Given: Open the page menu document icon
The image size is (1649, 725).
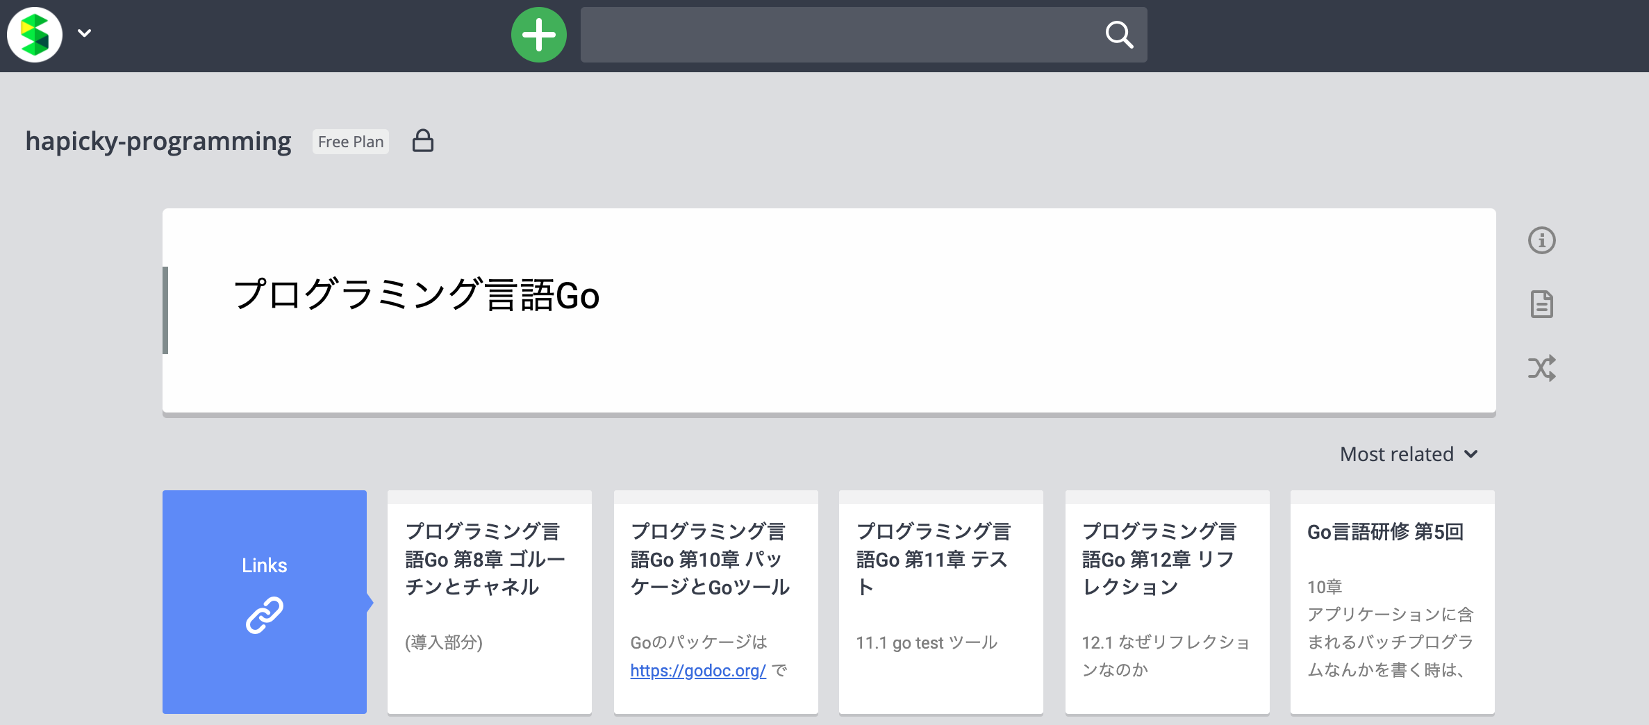Looking at the screenshot, I should pyautogui.click(x=1542, y=304).
